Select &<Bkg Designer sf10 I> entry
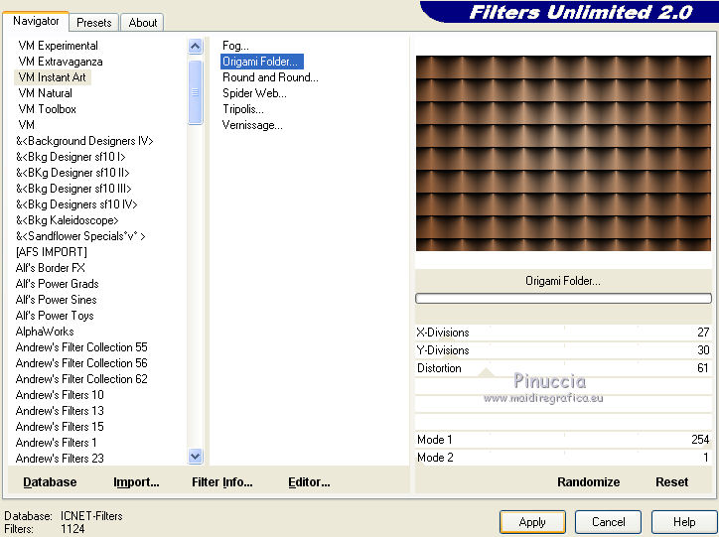Image resolution: width=719 pixels, height=537 pixels. pyautogui.click(x=71, y=157)
